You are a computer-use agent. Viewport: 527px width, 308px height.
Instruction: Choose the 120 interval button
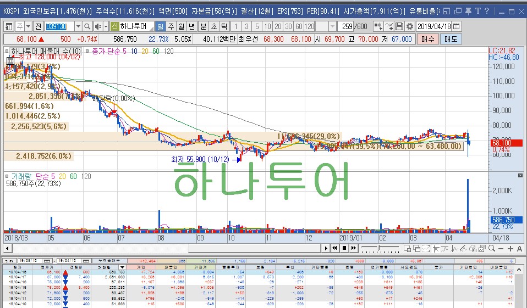pyautogui.click(x=309, y=26)
